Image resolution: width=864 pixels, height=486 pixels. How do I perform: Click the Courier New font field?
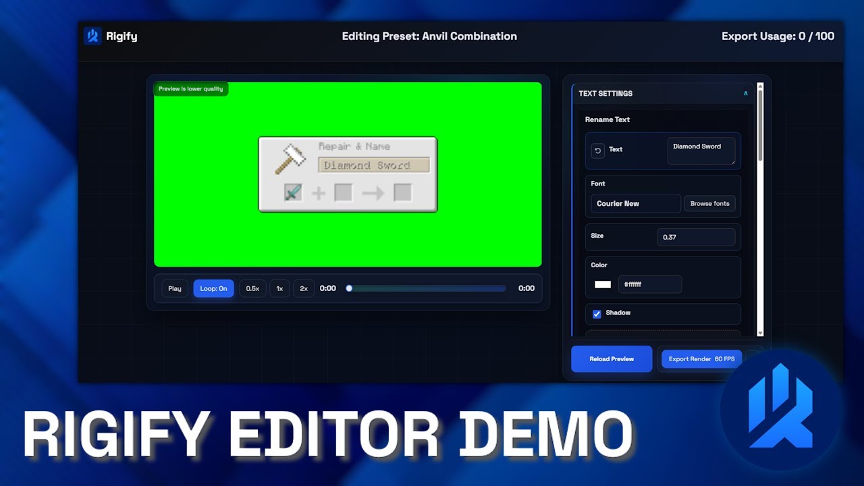pos(636,203)
